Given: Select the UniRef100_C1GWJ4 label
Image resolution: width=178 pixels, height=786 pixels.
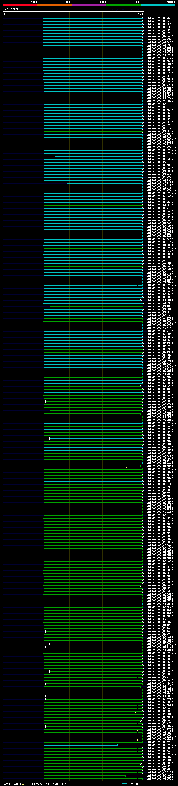Looking at the screenshot, I should [160, 171].
